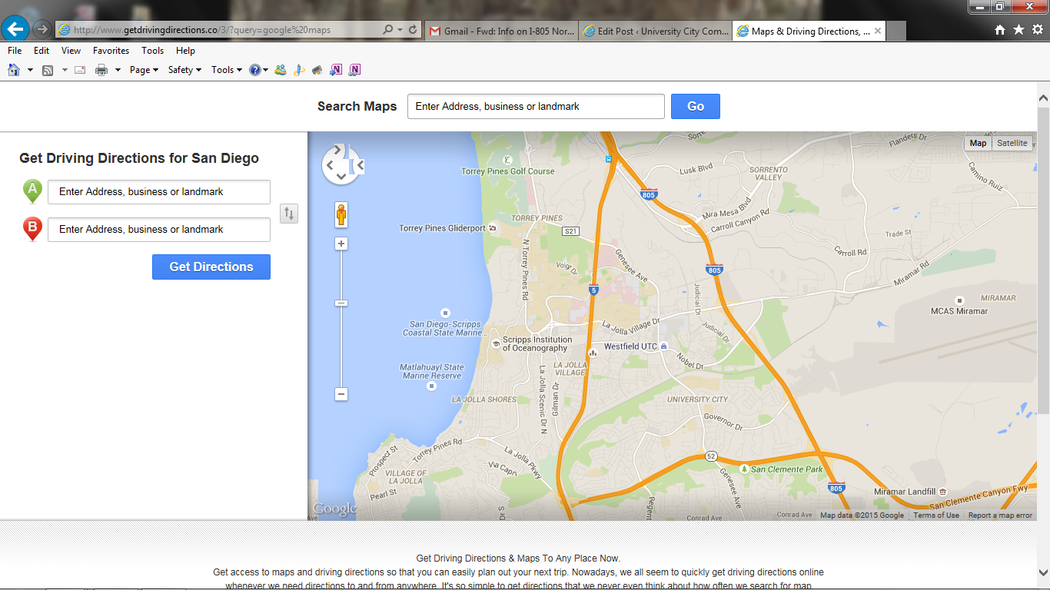Open the Terms of Use link
Image resolution: width=1050 pixels, height=590 pixels.
click(x=936, y=515)
